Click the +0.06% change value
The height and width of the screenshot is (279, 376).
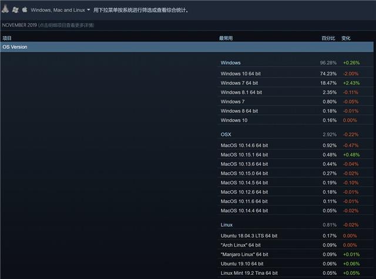tap(351, 264)
